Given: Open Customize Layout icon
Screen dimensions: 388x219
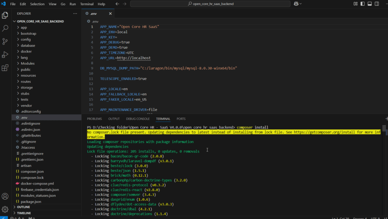Looking at the screenshot, I should click(355, 4).
